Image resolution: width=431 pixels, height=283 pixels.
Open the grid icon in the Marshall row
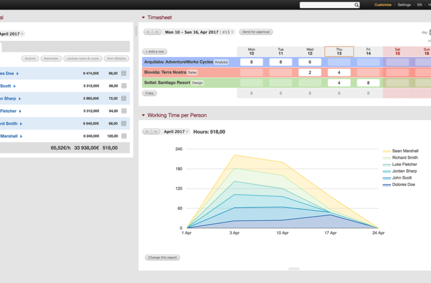pos(123,136)
